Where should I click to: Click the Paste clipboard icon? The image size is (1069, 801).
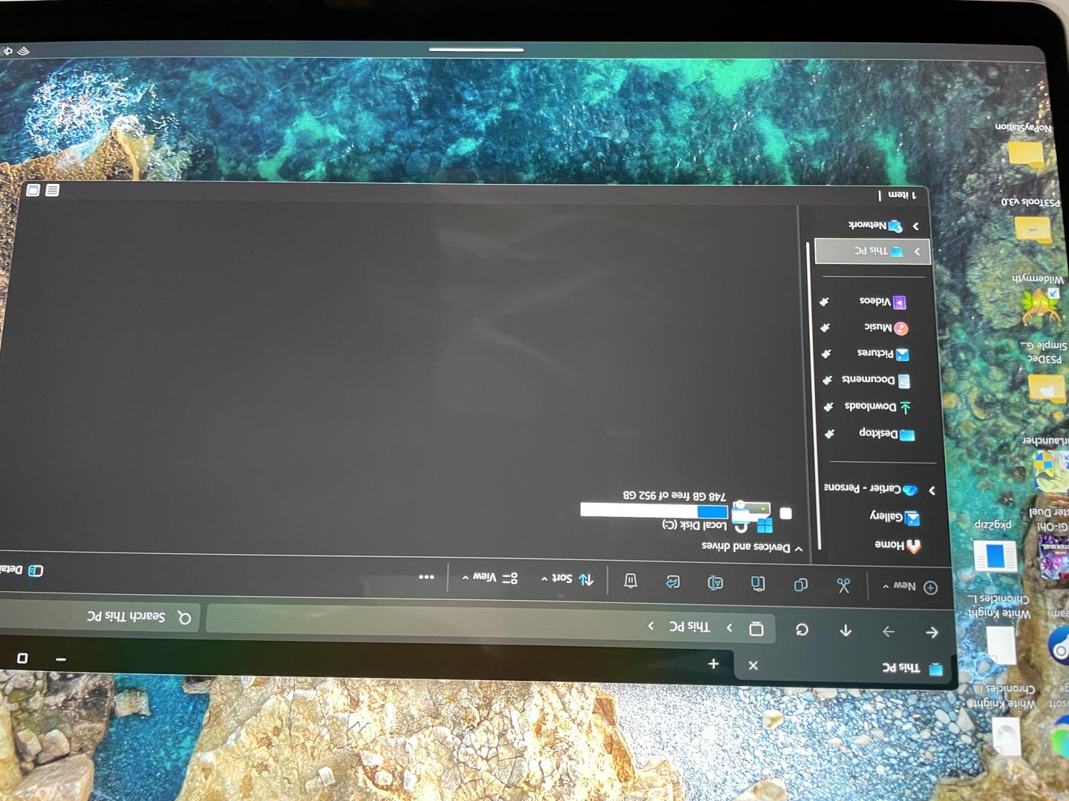(x=757, y=584)
